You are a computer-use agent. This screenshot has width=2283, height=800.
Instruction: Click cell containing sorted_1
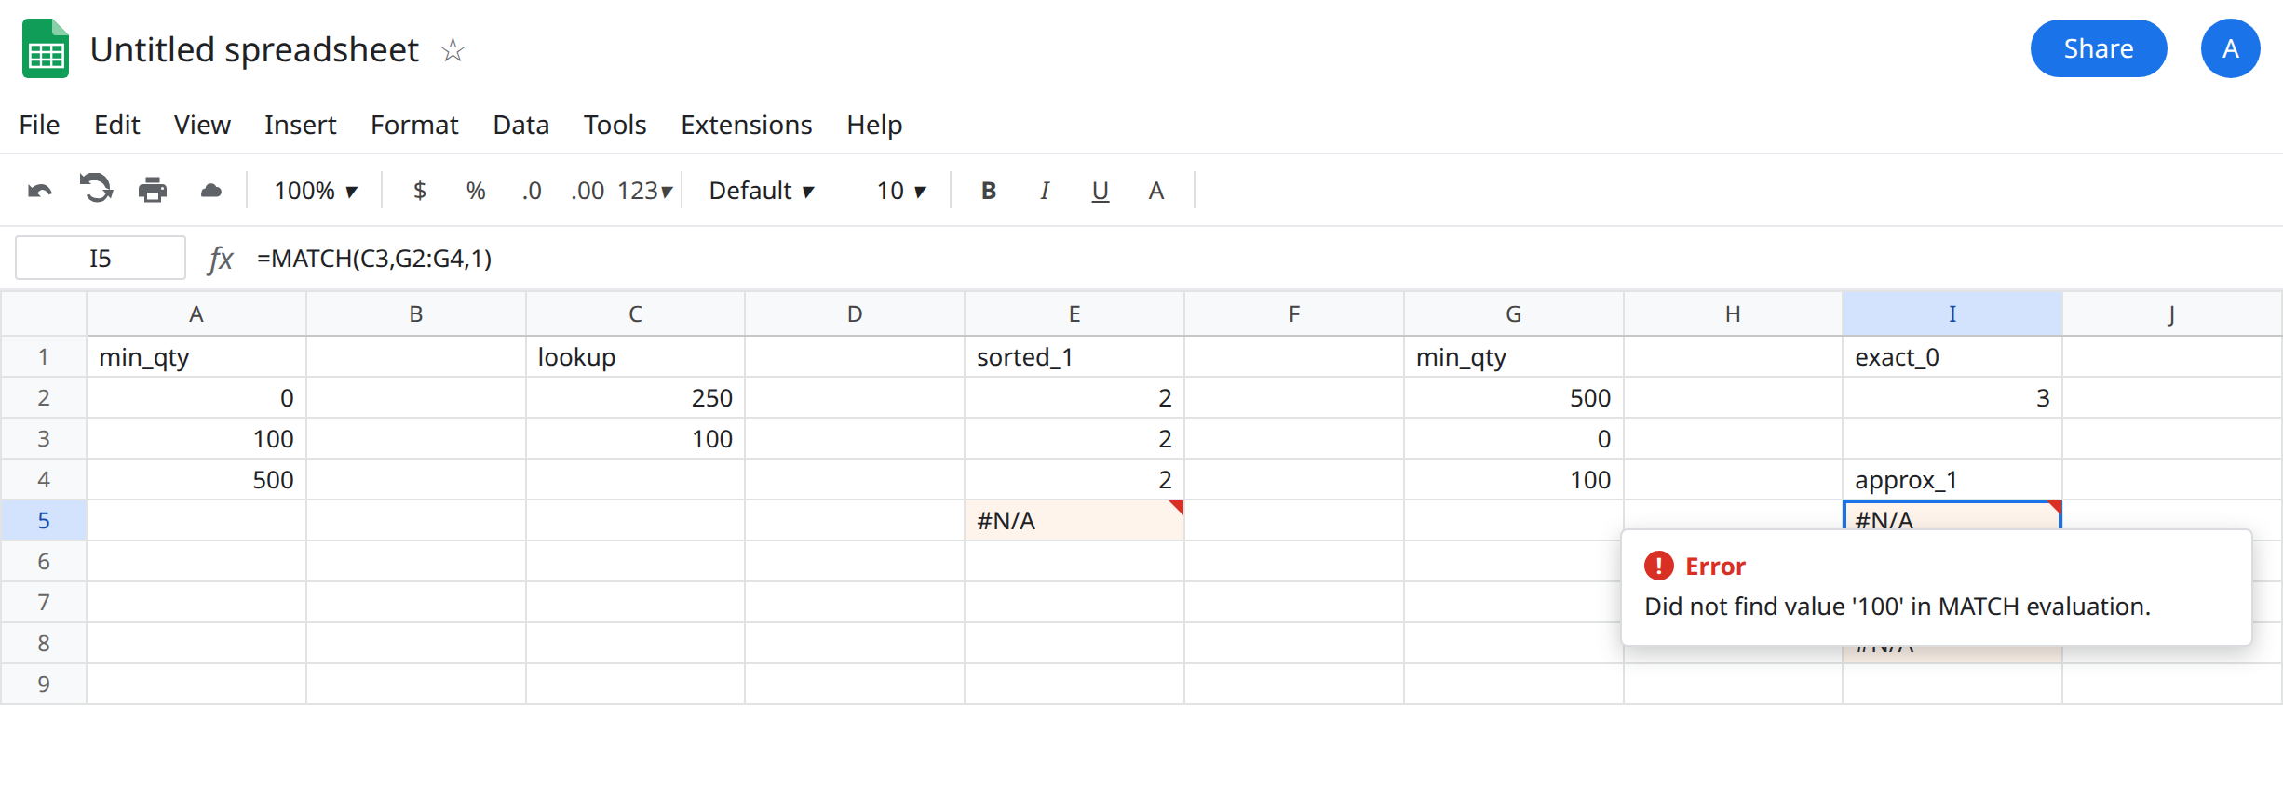[x=1074, y=357]
